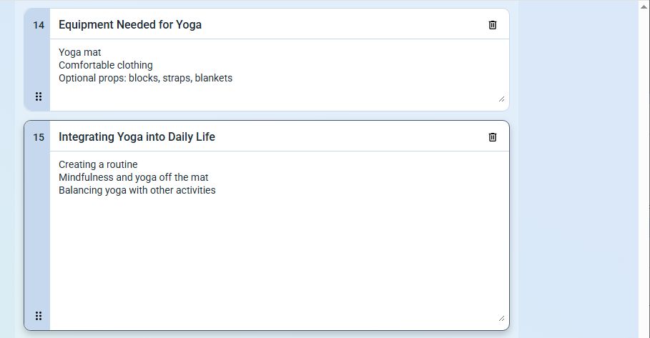Click the Balancing yoga with other activities line
650x338 pixels.
[x=137, y=191]
